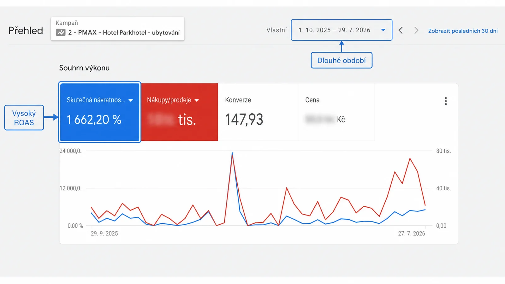Click the 147,93 conversions value
This screenshot has height=284, width=505.
(x=244, y=120)
